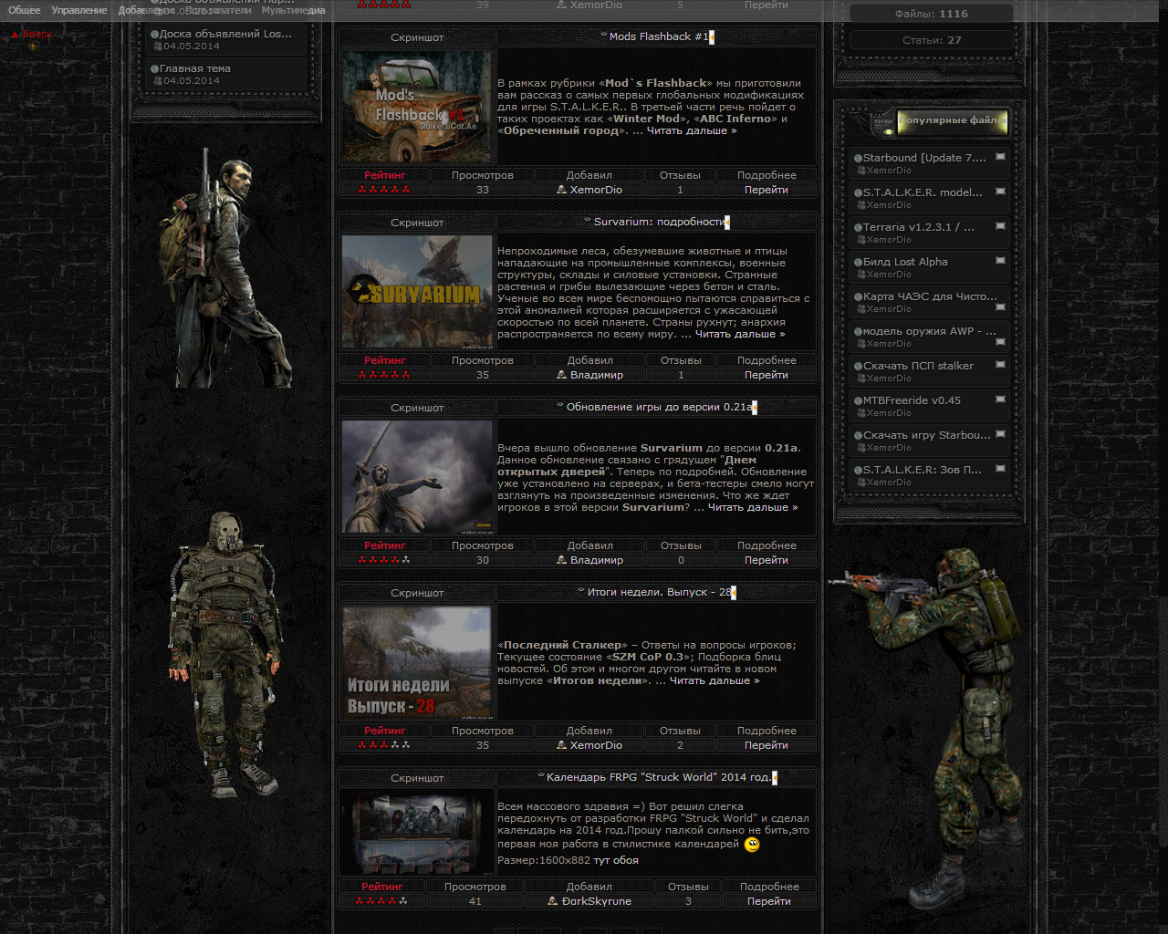1168x934 pixels.
Task: Open author XemorDio of Итоги недели
Action: point(596,745)
